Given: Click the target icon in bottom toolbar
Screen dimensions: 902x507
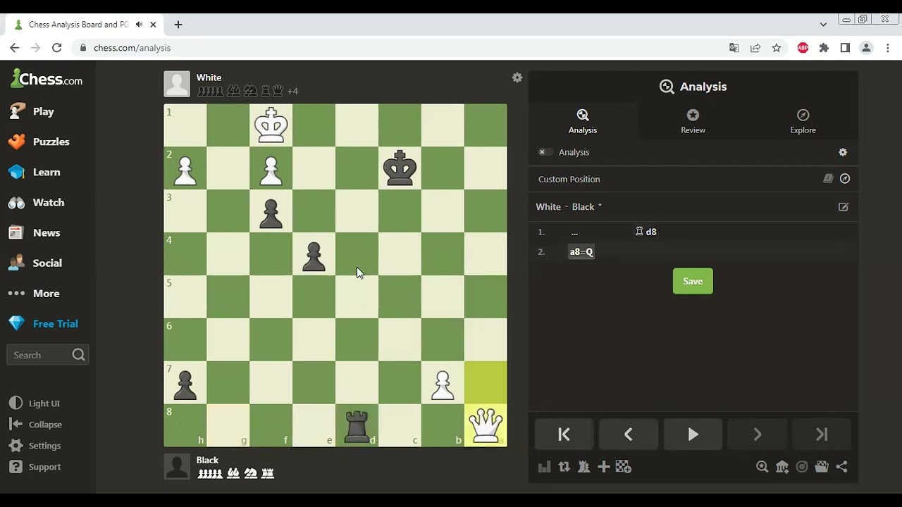Looking at the screenshot, I should tap(802, 467).
